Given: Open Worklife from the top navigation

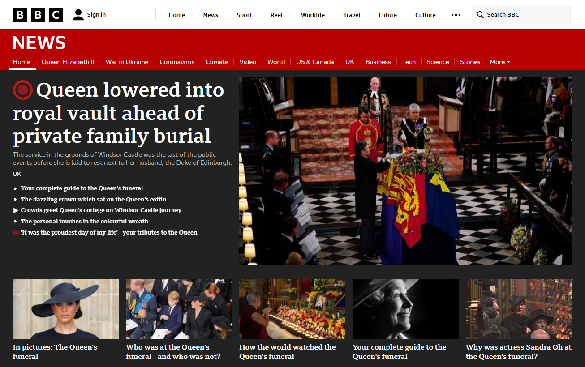Looking at the screenshot, I should click(x=313, y=15).
